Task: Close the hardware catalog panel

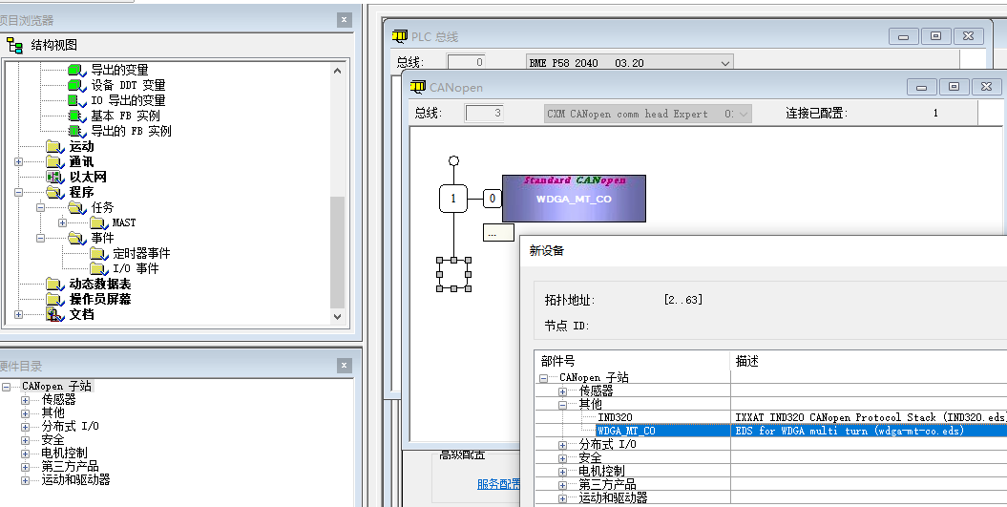Action: point(345,366)
